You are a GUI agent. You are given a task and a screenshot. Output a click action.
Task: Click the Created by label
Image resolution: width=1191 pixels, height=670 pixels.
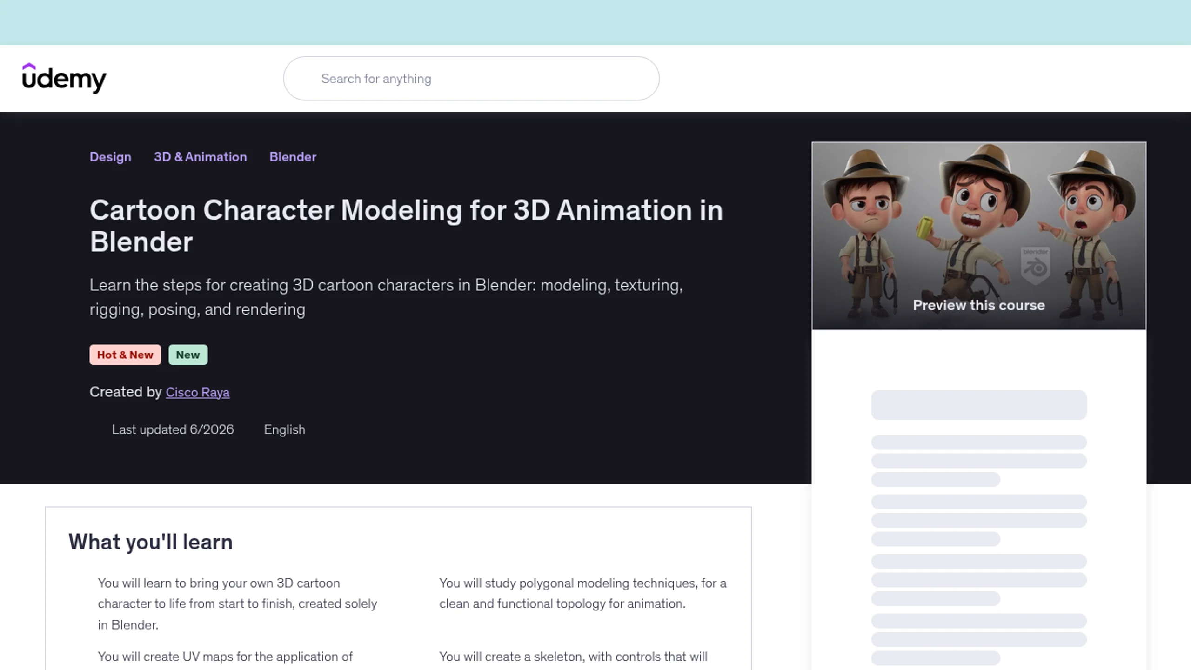126,392
